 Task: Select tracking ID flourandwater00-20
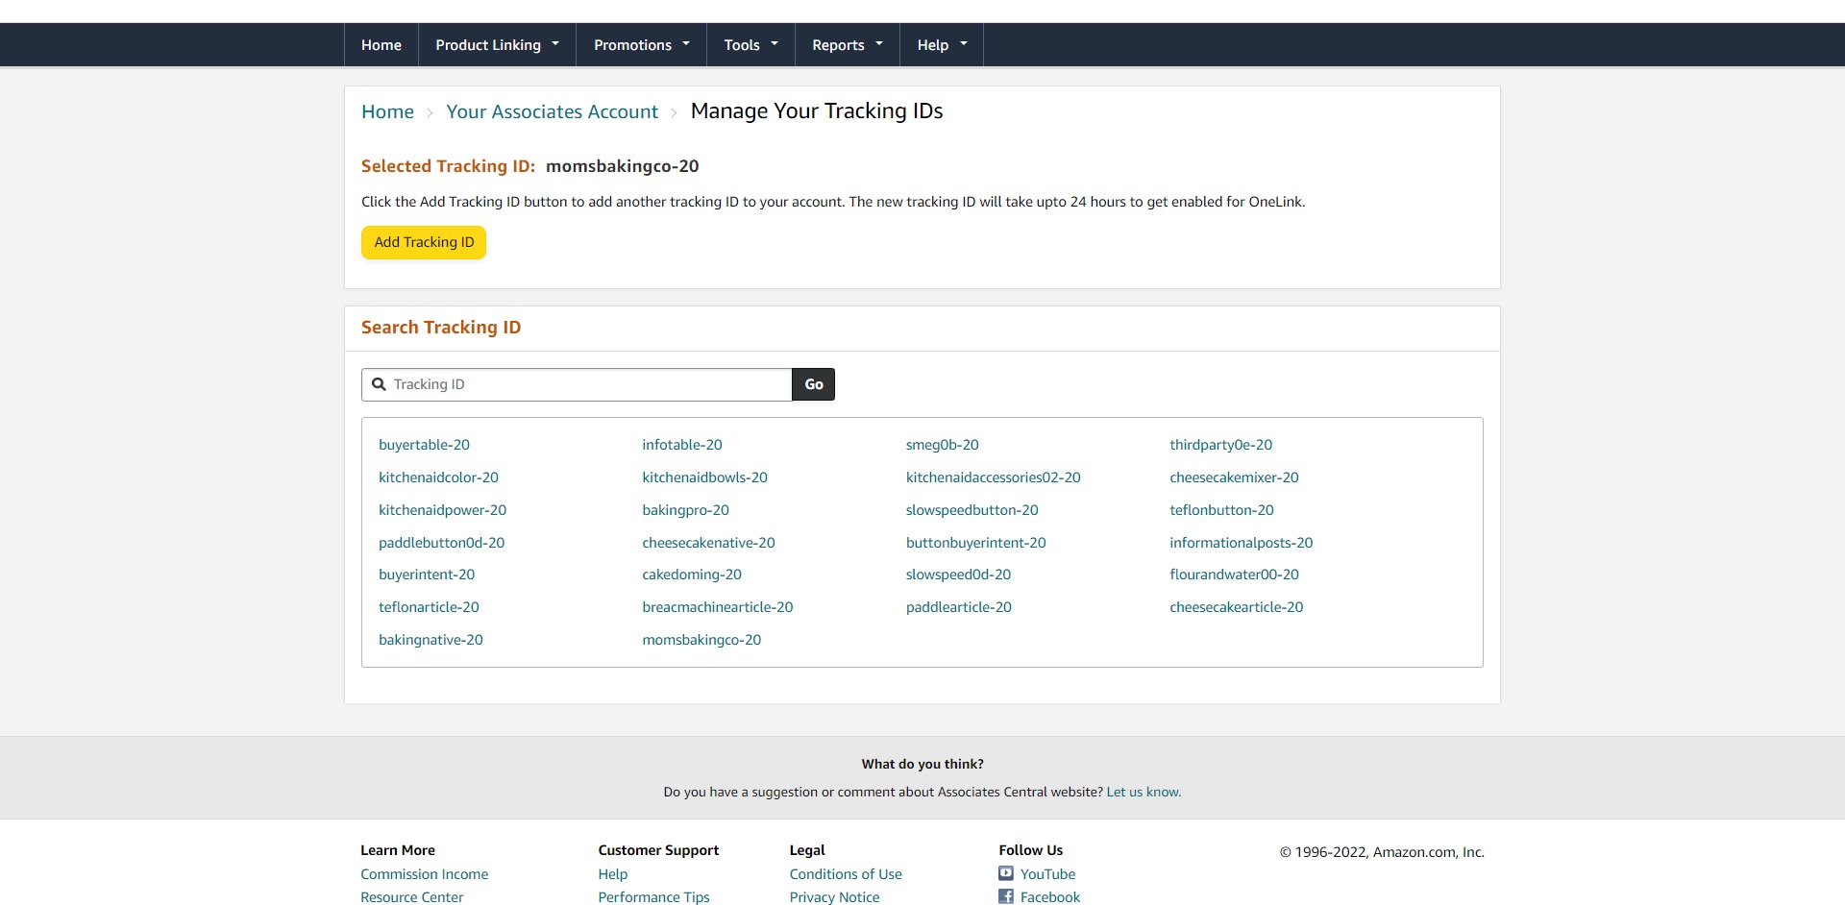(1234, 575)
